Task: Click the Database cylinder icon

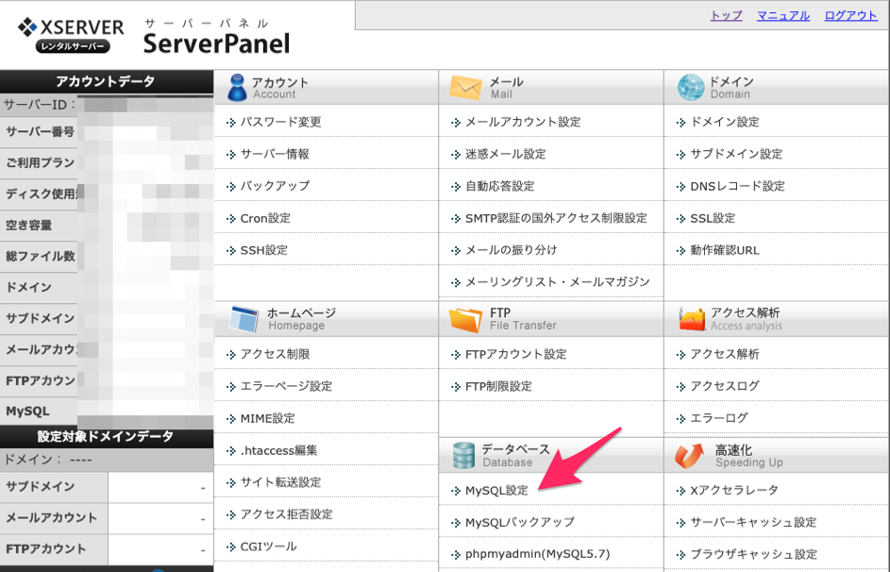Action: point(463,456)
